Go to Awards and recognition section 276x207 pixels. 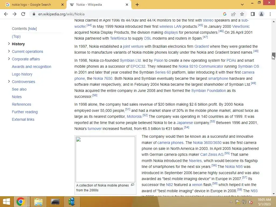tap(32, 67)
